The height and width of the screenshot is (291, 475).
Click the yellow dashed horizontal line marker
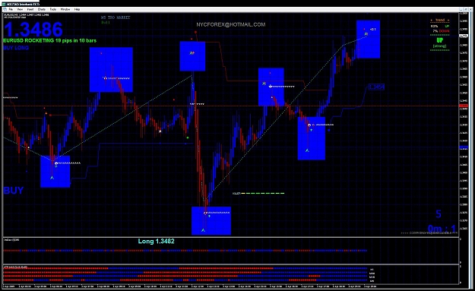pyautogui.click(x=262, y=193)
